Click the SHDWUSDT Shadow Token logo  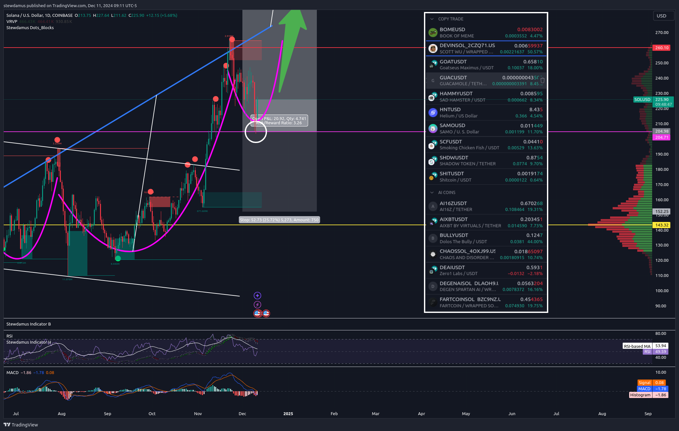[x=433, y=160]
